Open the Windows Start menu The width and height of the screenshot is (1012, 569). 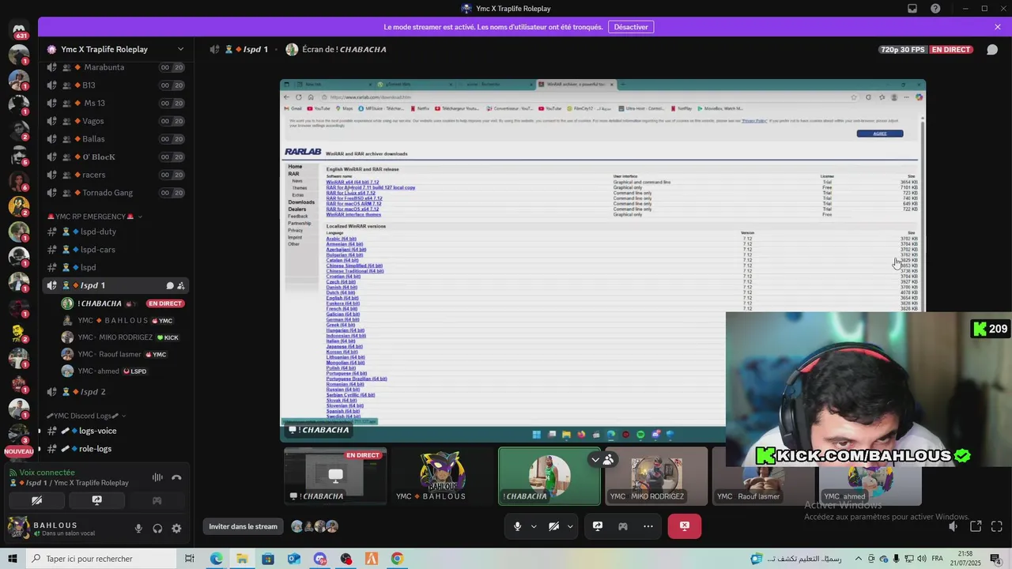pos(13,559)
